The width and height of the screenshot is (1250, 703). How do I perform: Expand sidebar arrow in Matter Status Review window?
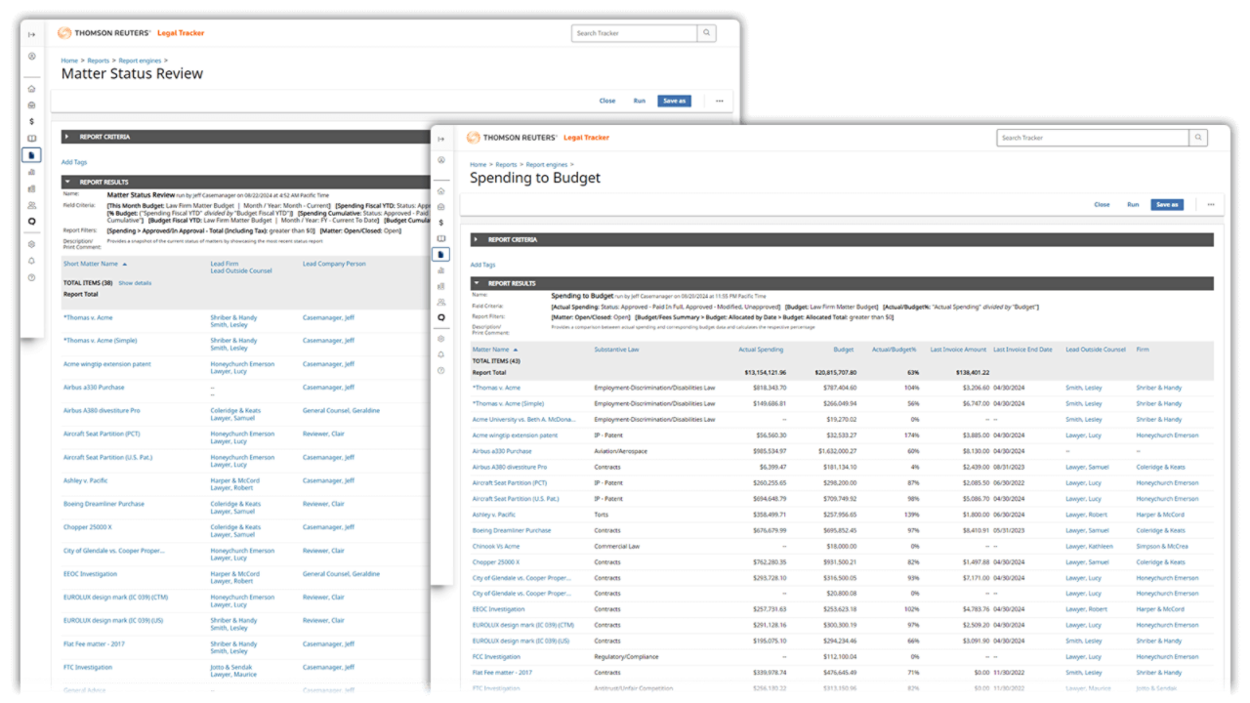(31, 35)
